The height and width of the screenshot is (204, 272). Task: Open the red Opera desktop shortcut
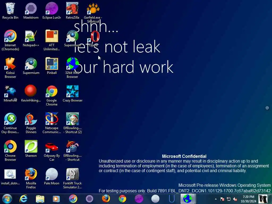pos(94,39)
